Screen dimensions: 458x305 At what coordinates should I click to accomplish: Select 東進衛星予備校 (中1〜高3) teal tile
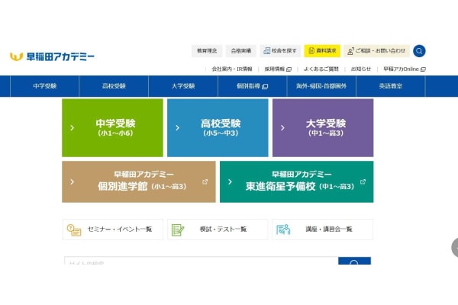click(x=296, y=181)
